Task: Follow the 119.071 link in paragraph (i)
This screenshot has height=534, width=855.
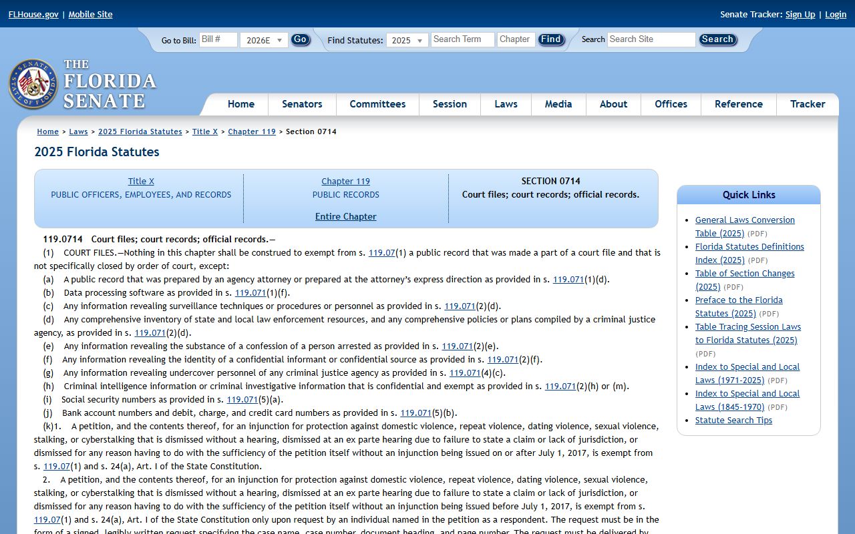Action: (x=242, y=399)
